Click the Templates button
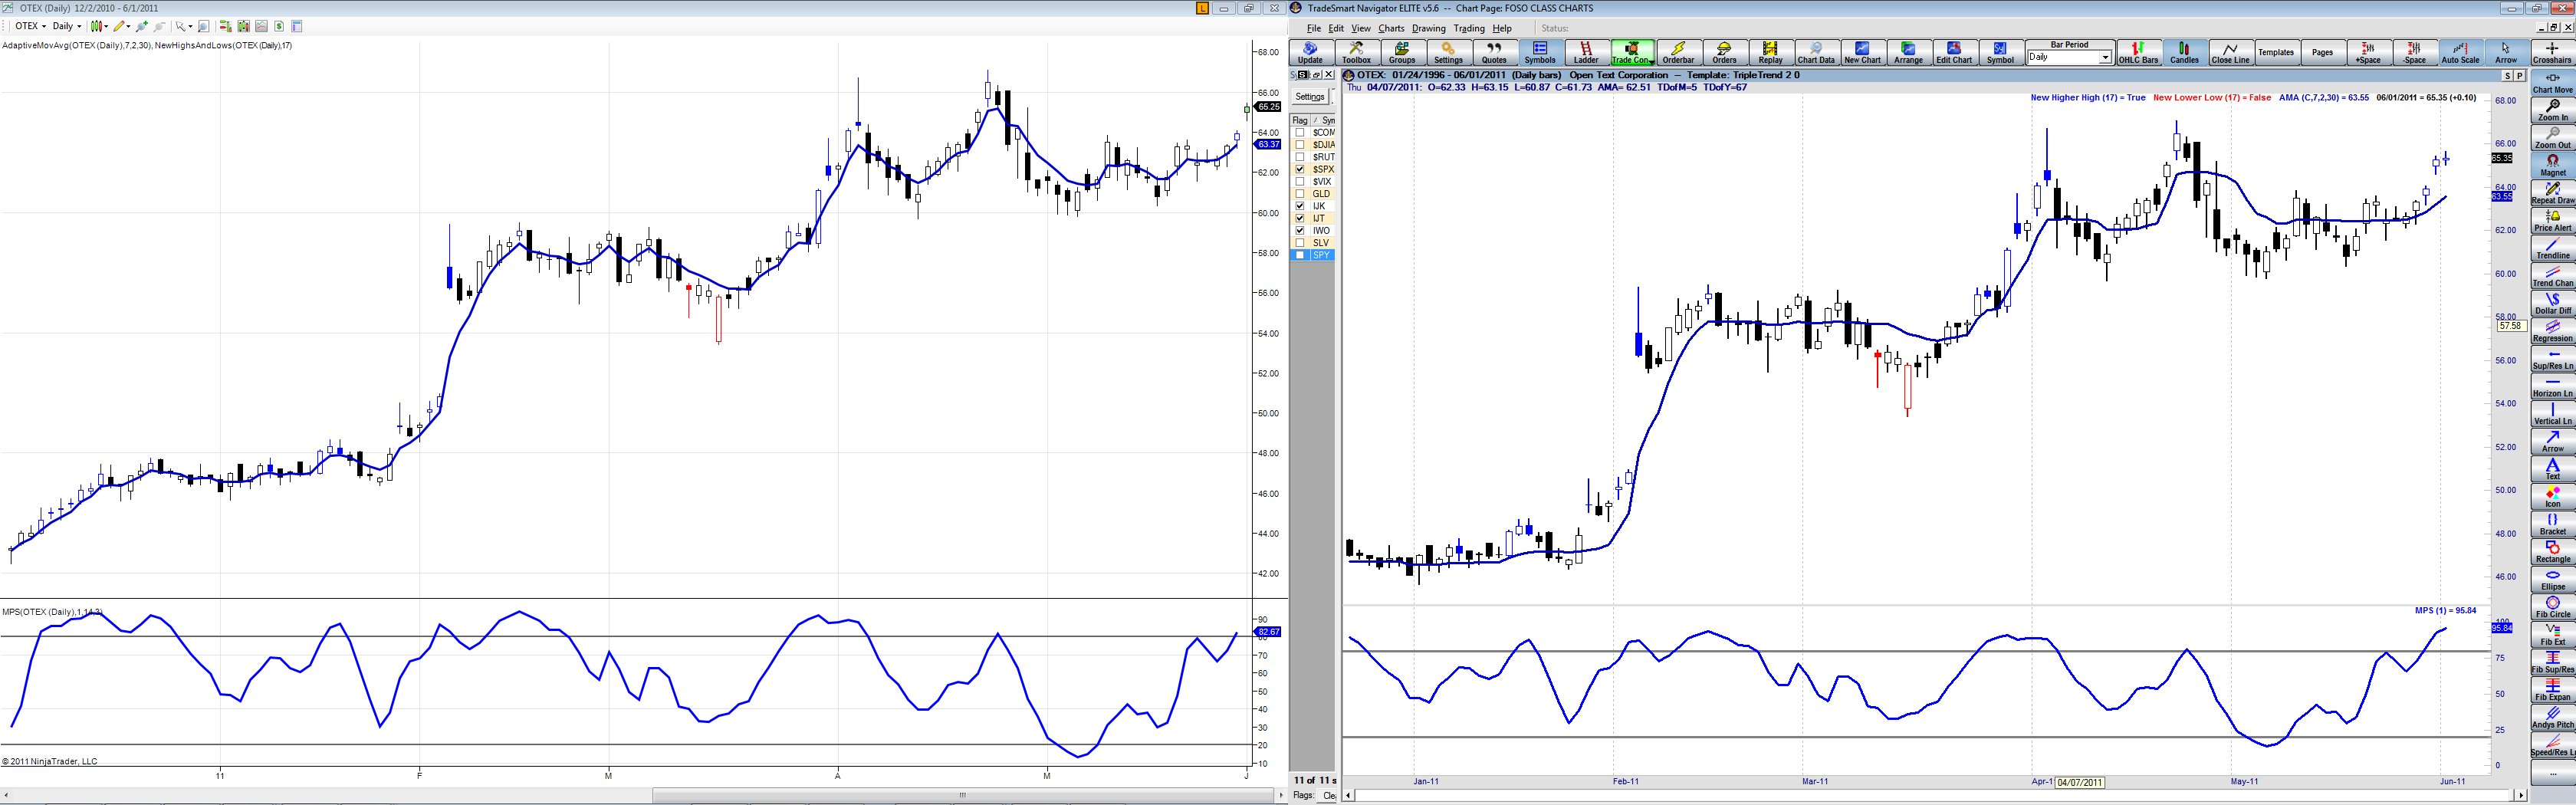The image size is (2576, 805). [x=2276, y=53]
